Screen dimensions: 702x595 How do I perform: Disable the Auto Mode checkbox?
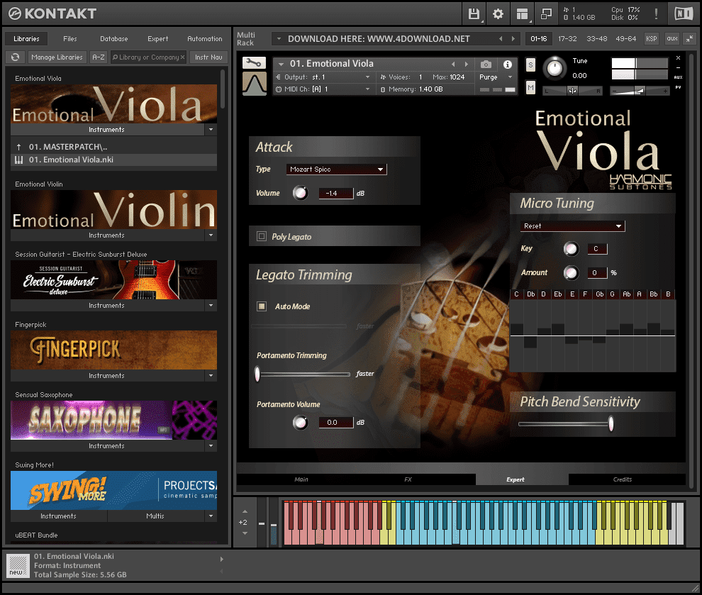262,306
